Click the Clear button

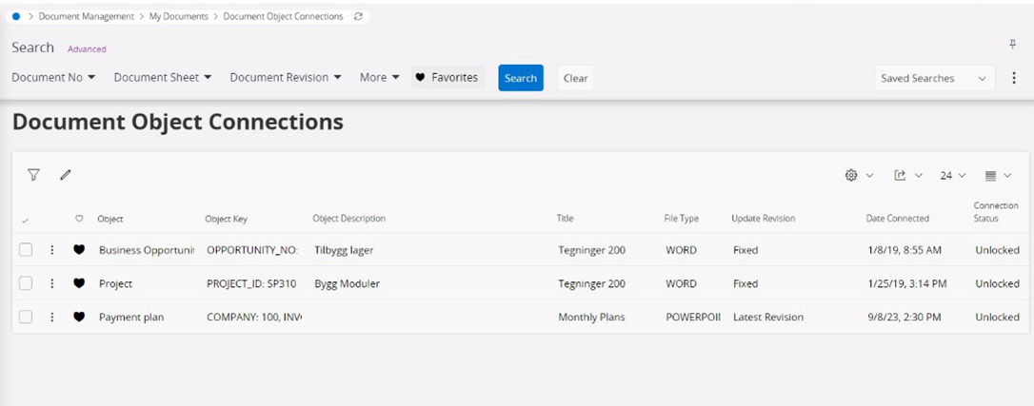coord(575,78)
